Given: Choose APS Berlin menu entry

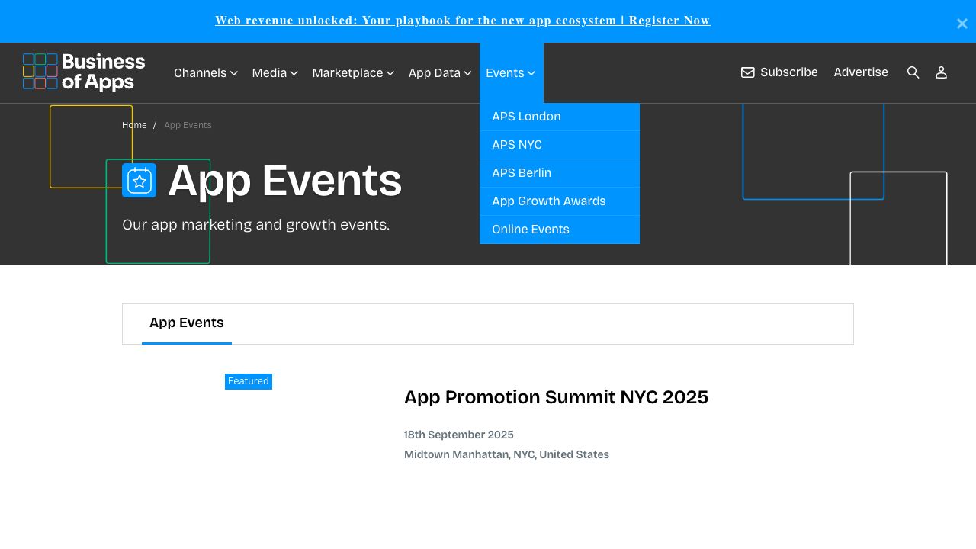Looking at the screenshot, I should point(522,173).
